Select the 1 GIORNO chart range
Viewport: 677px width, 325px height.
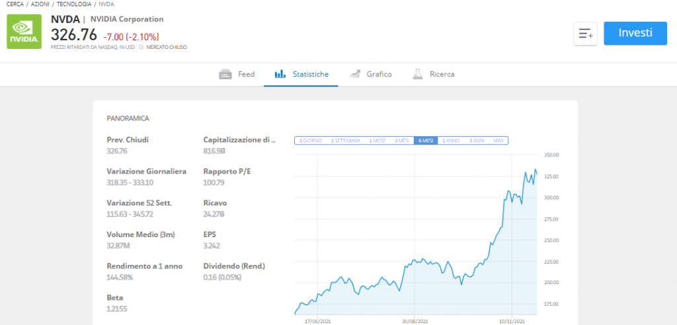311,141
